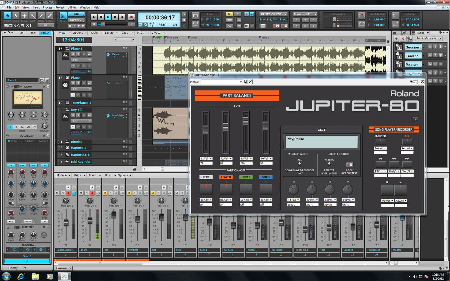This screenshot has height=281, width=450.
Task: Expand the T1 Vol parameter dropdown
Action: tap(211, 158)
